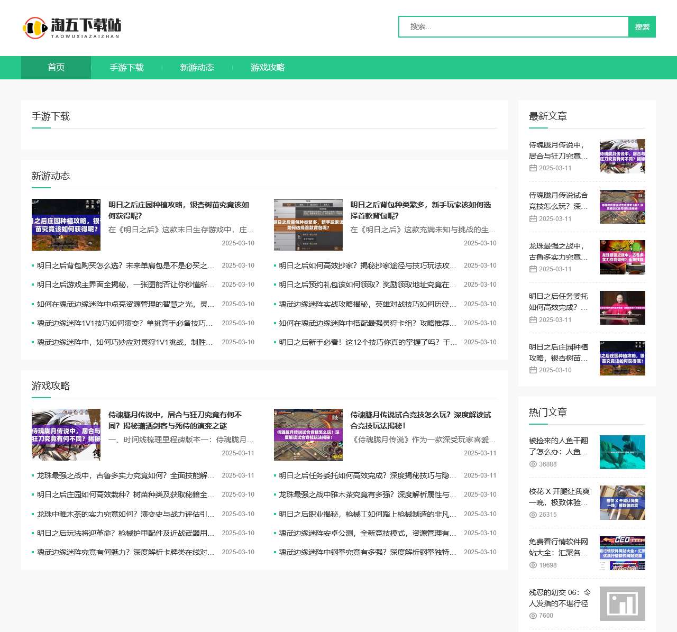
Task: Open article 魂武边缘迷阵实战攻略揭秘
Action: click(x=368, y=304)
